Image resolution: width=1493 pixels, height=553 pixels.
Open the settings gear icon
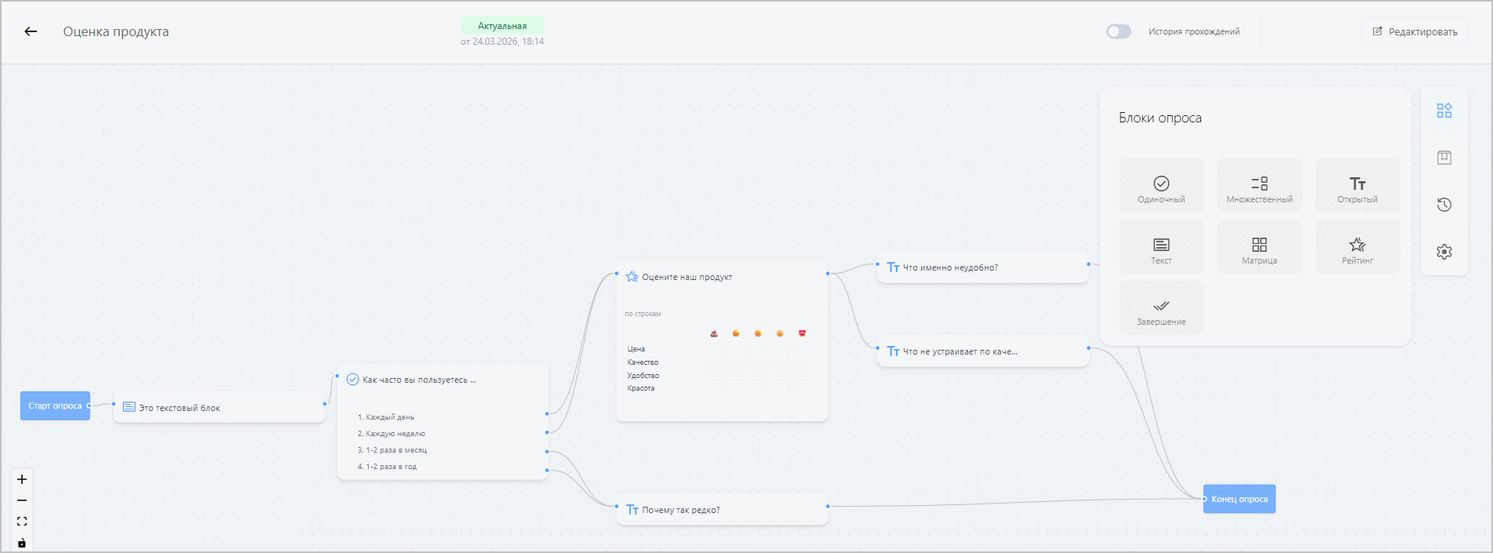1444,252
